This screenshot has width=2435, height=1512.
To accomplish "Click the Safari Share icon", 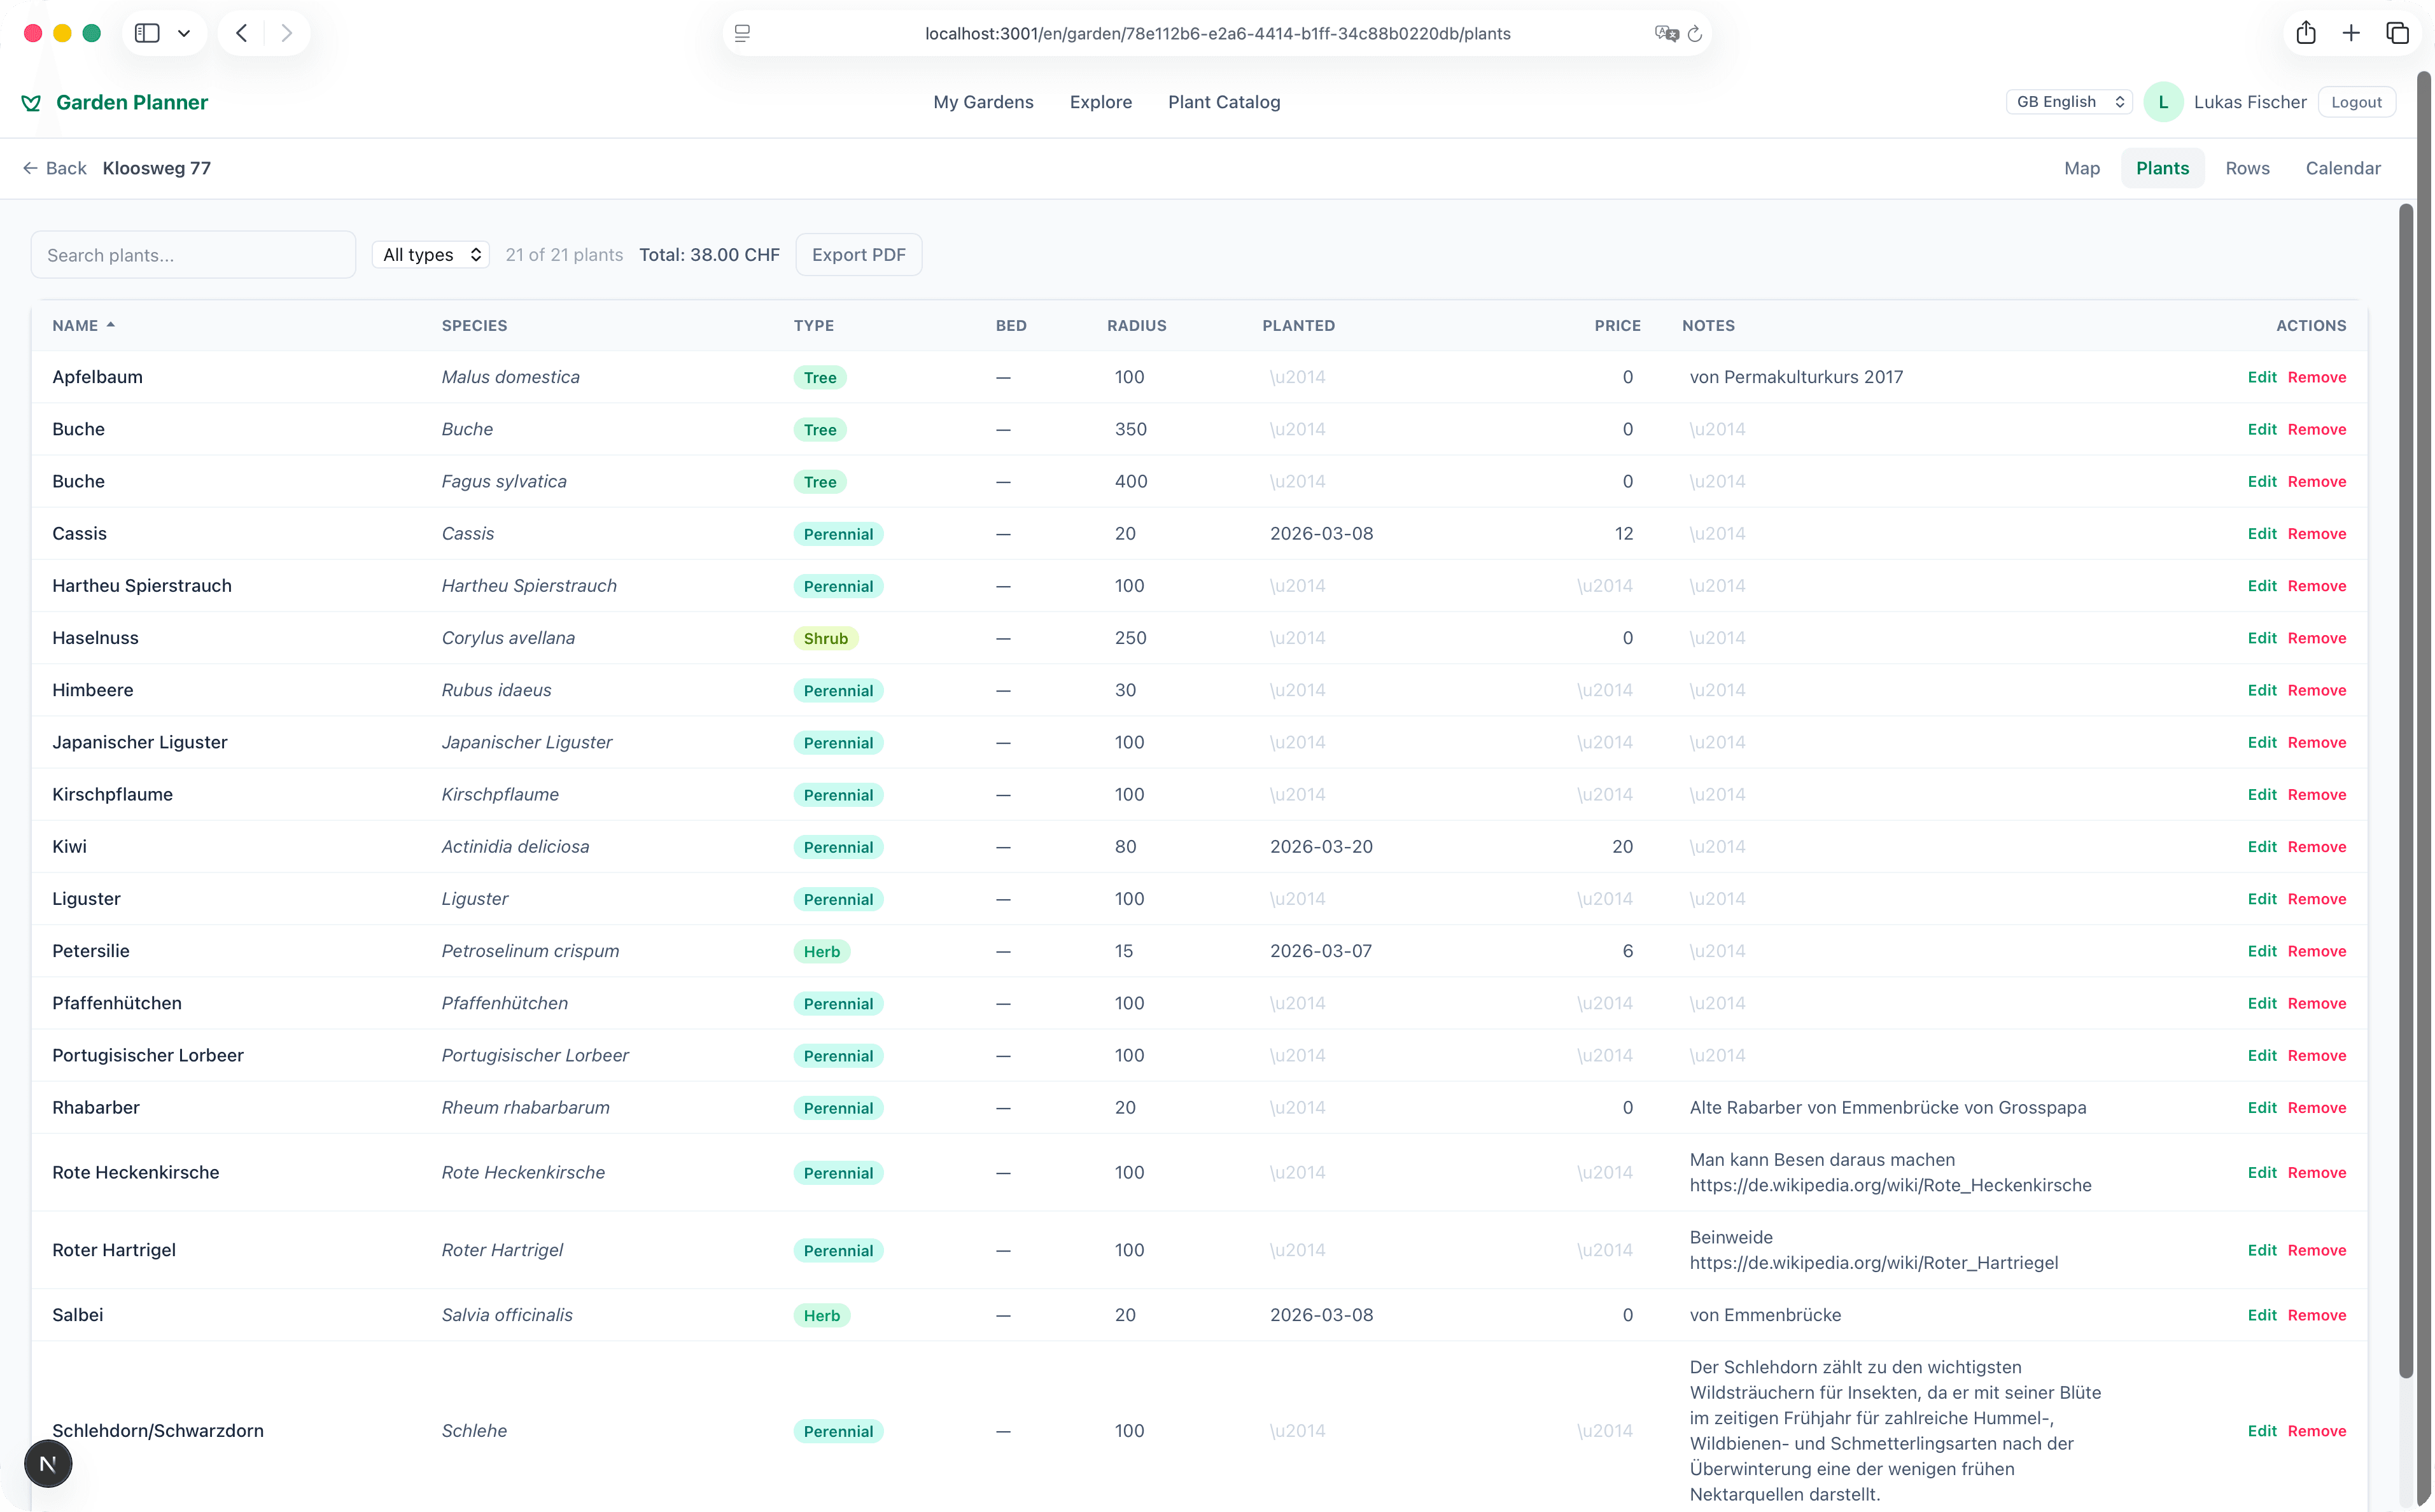I will pos(2306,33).
